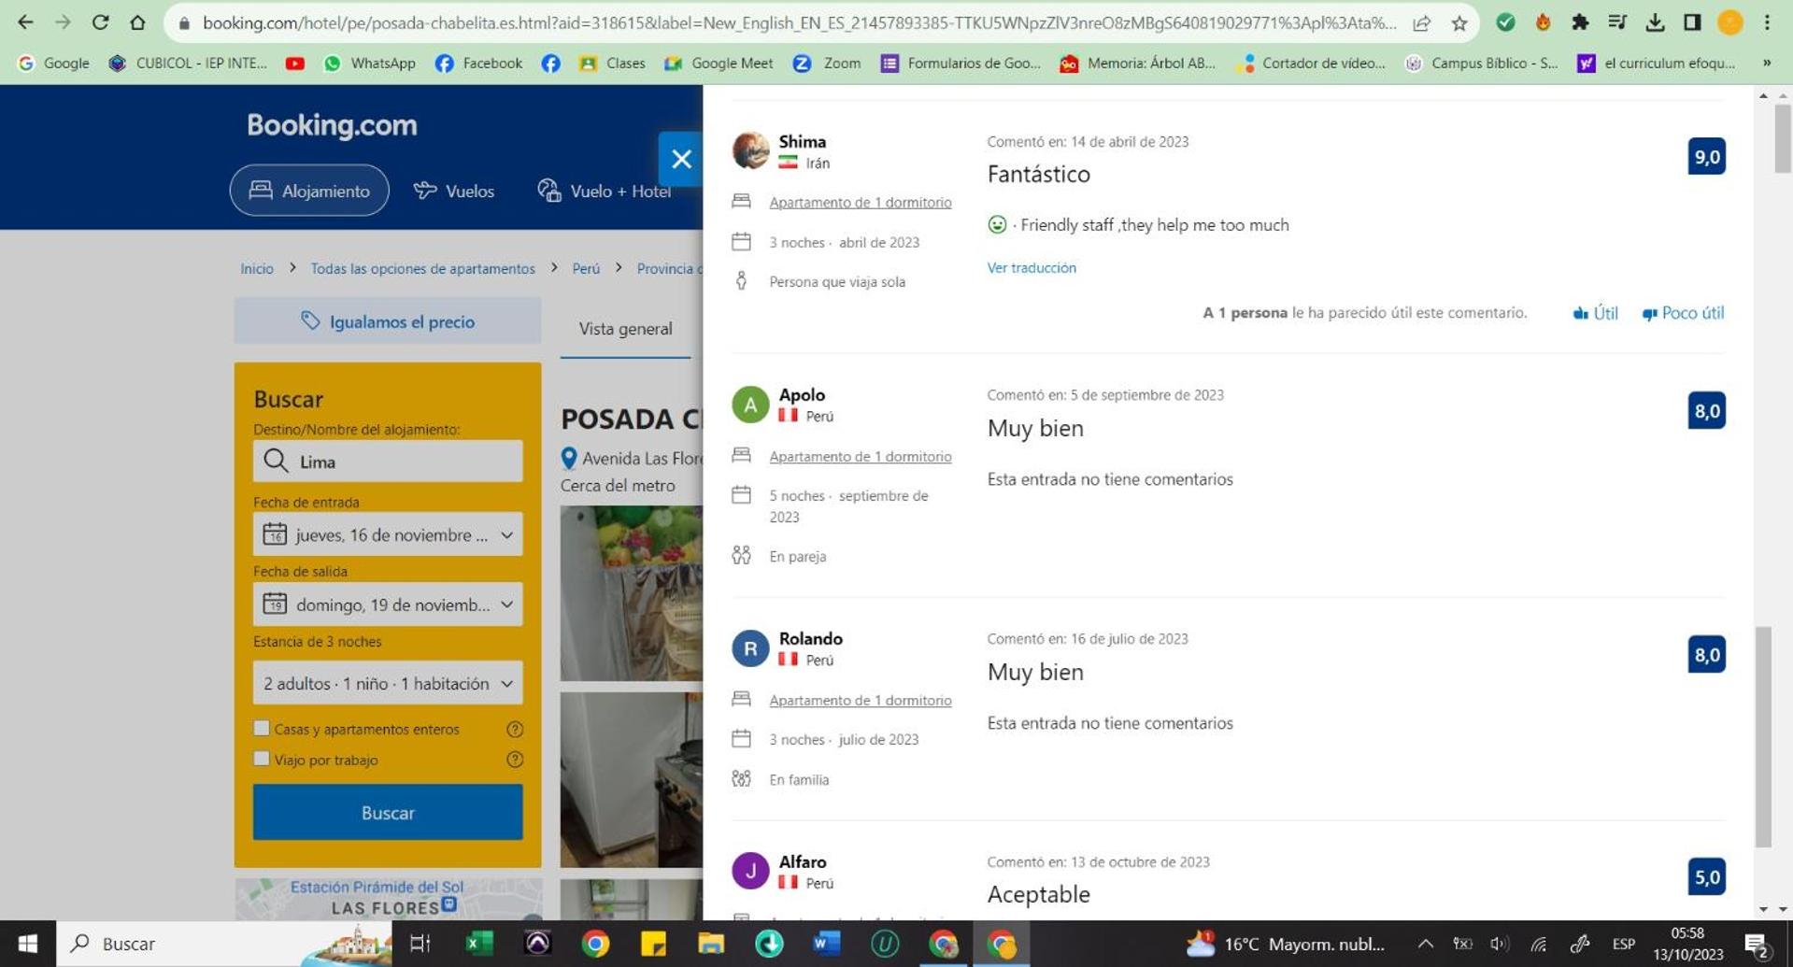
Task: Open the WhatsApp bookmark
Action: tap(369, 63)
